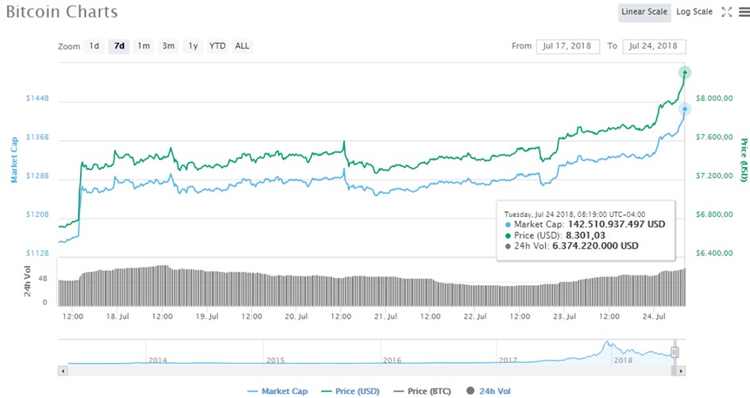Click navigator scrollbar left arrow
The height and width of the screenshot is (398, 750).
pyautogui.click(x=63, y=371)
